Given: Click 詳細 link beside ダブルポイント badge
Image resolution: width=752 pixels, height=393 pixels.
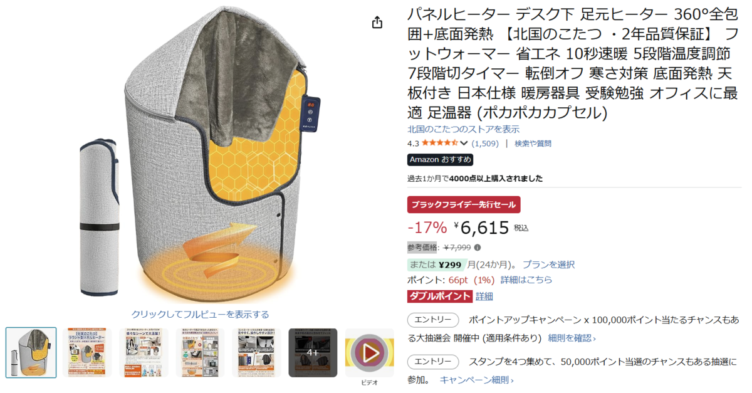Looking at the screenshot, I should (484, 296).
